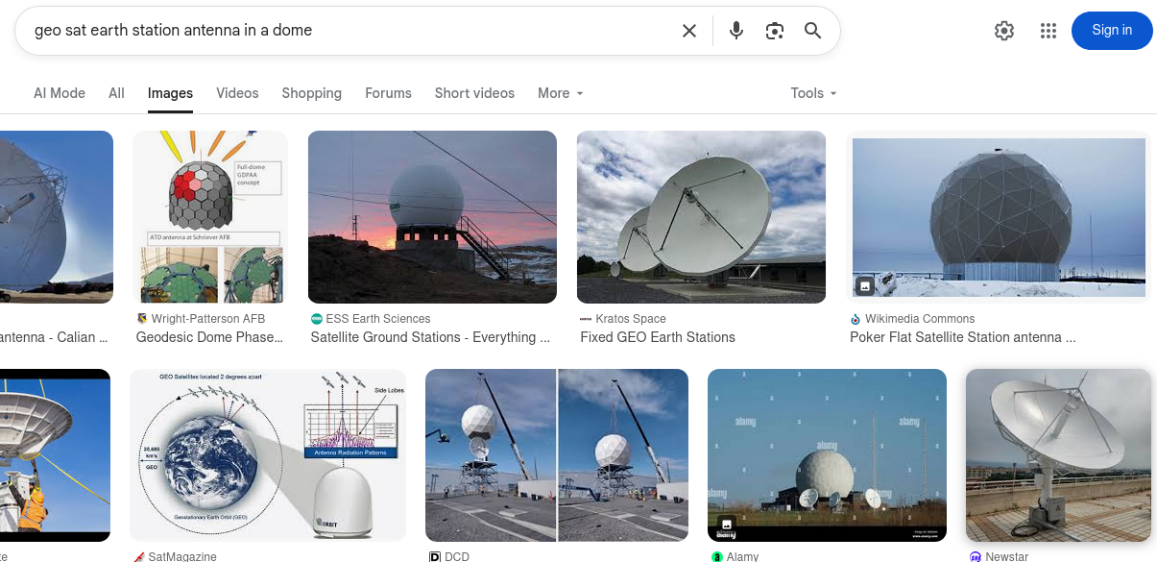1157x562 pixels.
Task: Open Poker Flat Satellite Station result
Action: pos(962,337)
